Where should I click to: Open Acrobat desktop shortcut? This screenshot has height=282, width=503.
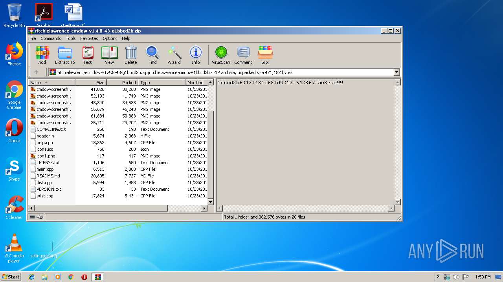44,15
